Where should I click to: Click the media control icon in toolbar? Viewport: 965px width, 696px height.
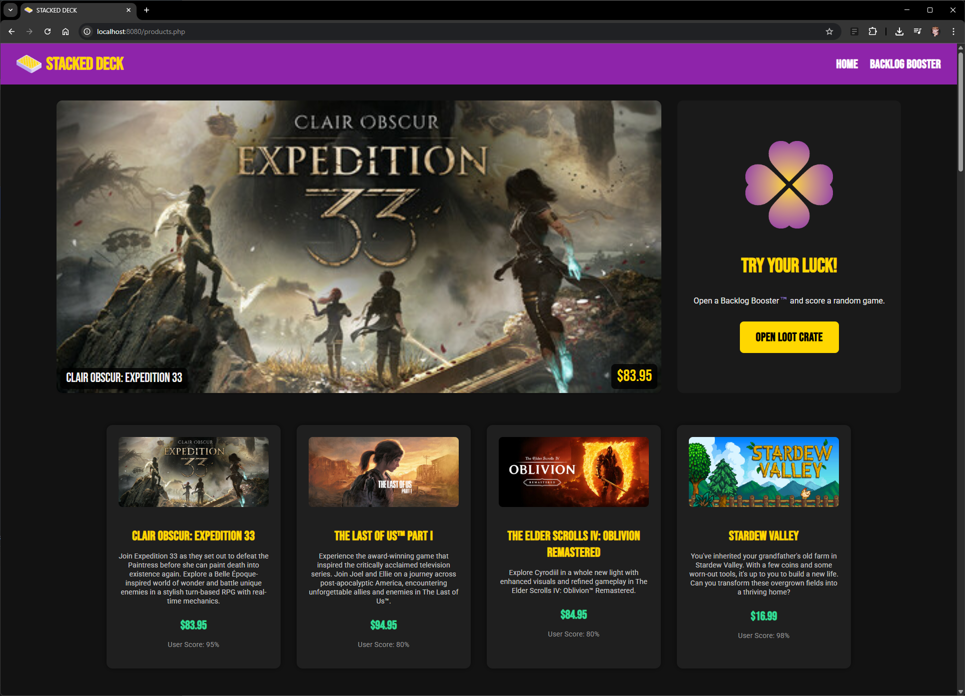click(x=917, y=31)
